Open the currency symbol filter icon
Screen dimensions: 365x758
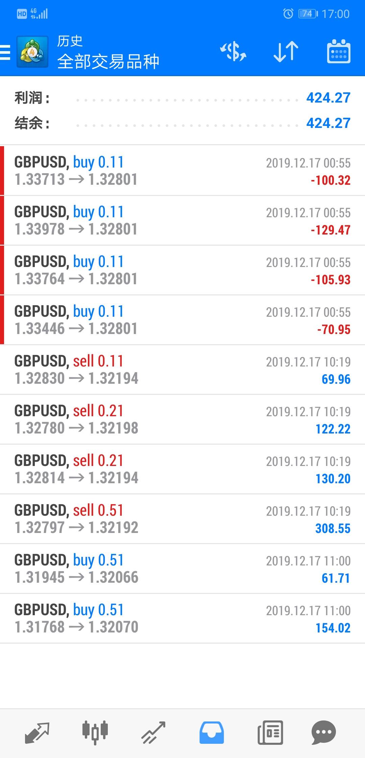click(x=233, y=52)
